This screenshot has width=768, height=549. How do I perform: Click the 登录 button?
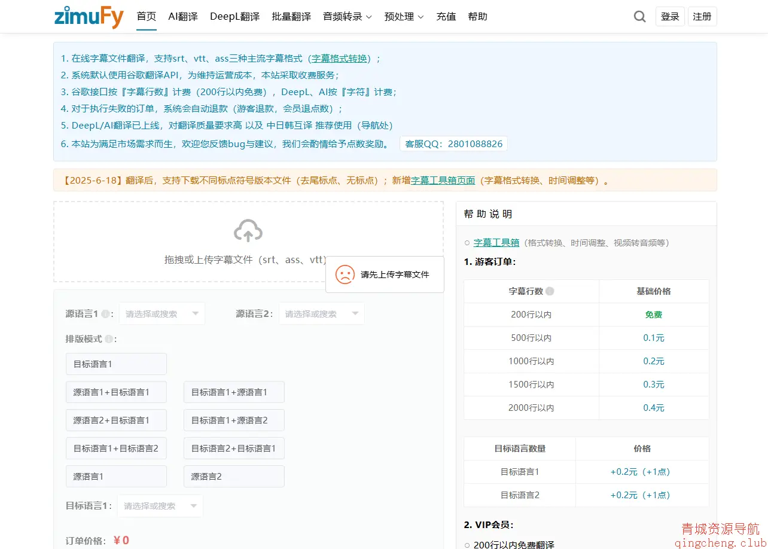coord(670,17)
